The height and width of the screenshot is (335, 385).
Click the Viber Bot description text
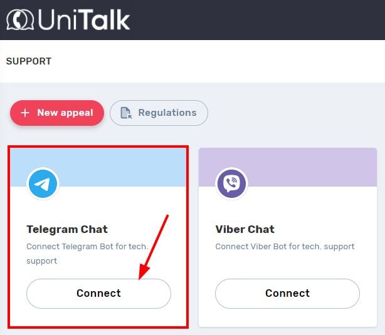coord(285,247)
